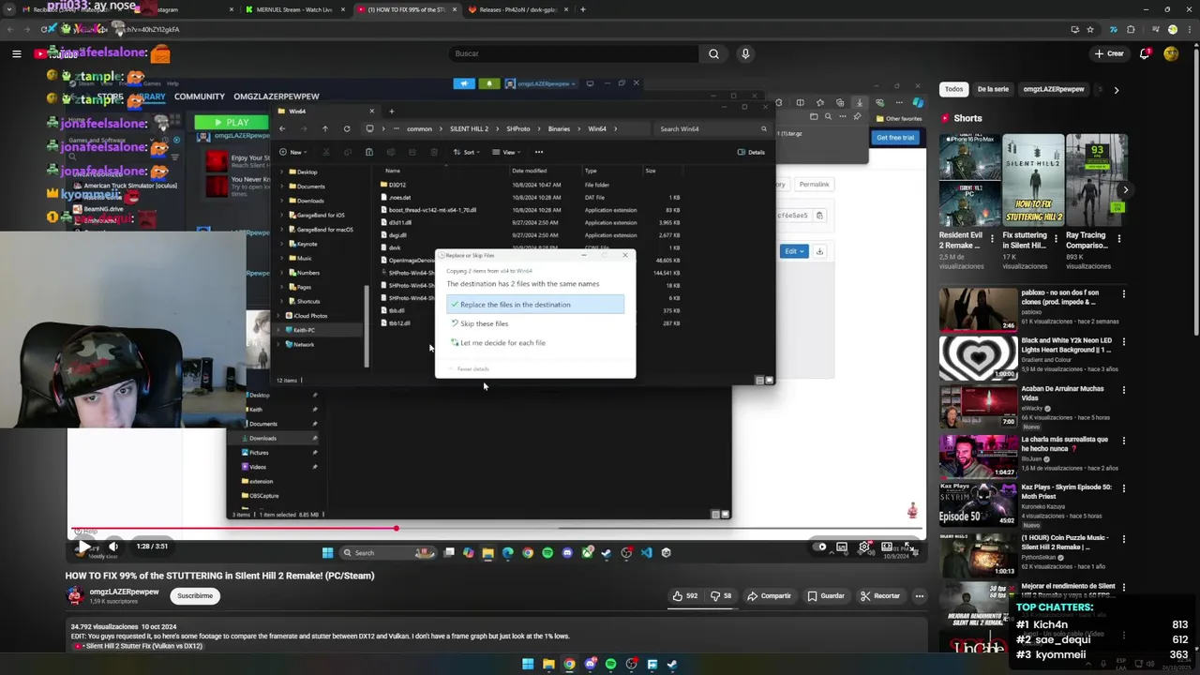The height and width of the screenshot is (675, 1200).
Task: Toggle YouTube autoplay switch
Action: click(x=821, y=547)
